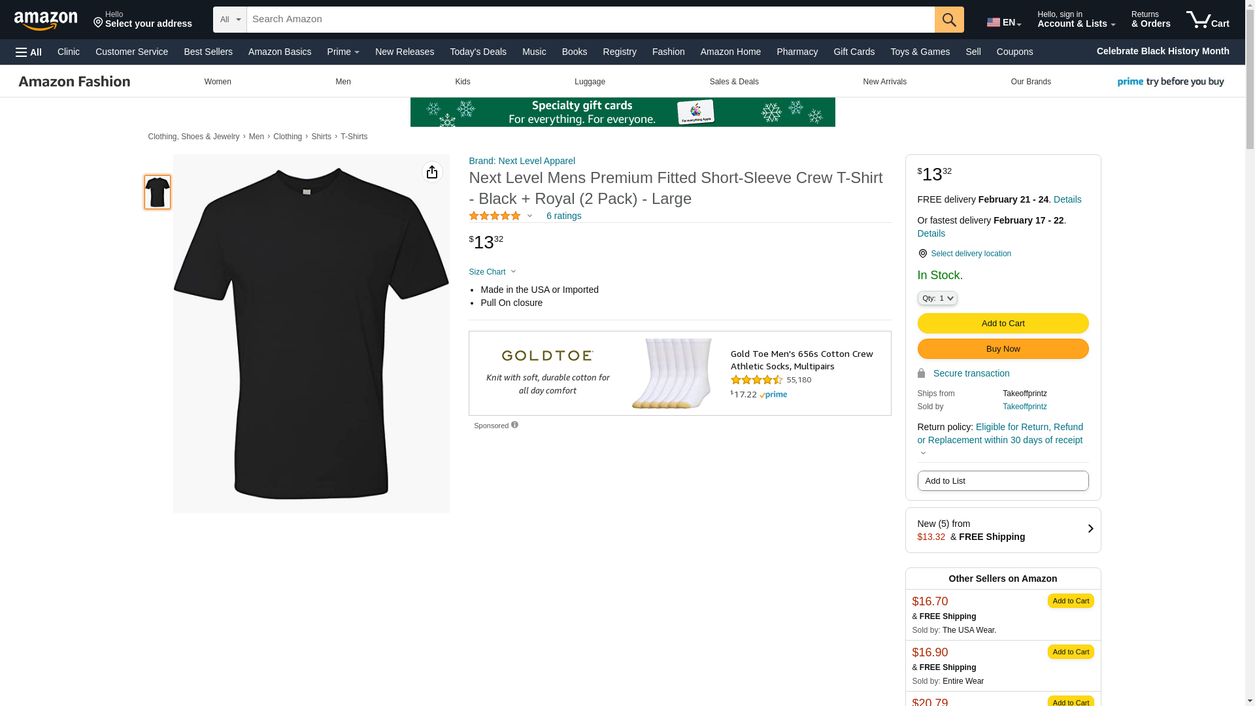Expand the New (5) offers chevron
Image resolution: width=1255 pixels, height=706 pixels.
[1090, 529]
